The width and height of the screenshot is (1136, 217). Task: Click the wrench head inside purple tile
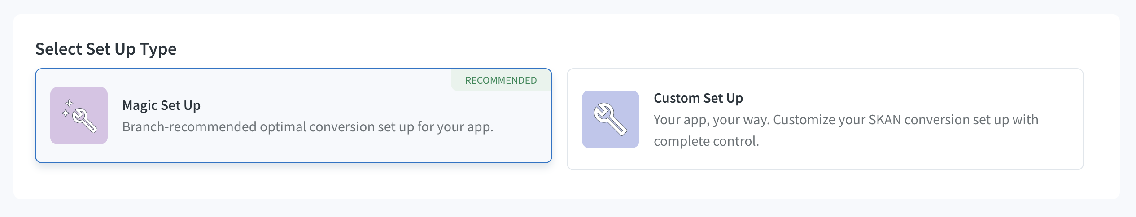(80, 116)
